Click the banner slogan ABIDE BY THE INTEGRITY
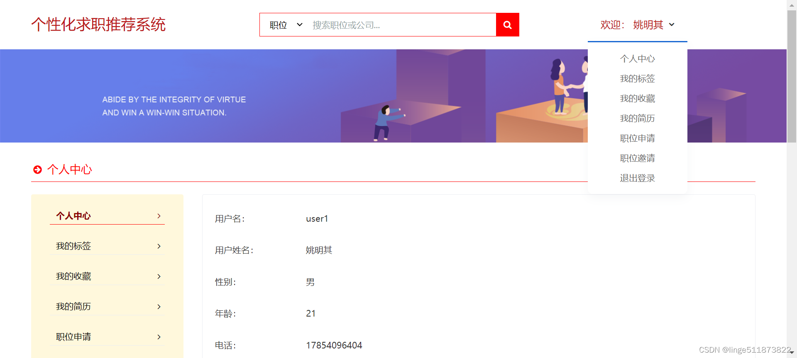 [174, 106]
